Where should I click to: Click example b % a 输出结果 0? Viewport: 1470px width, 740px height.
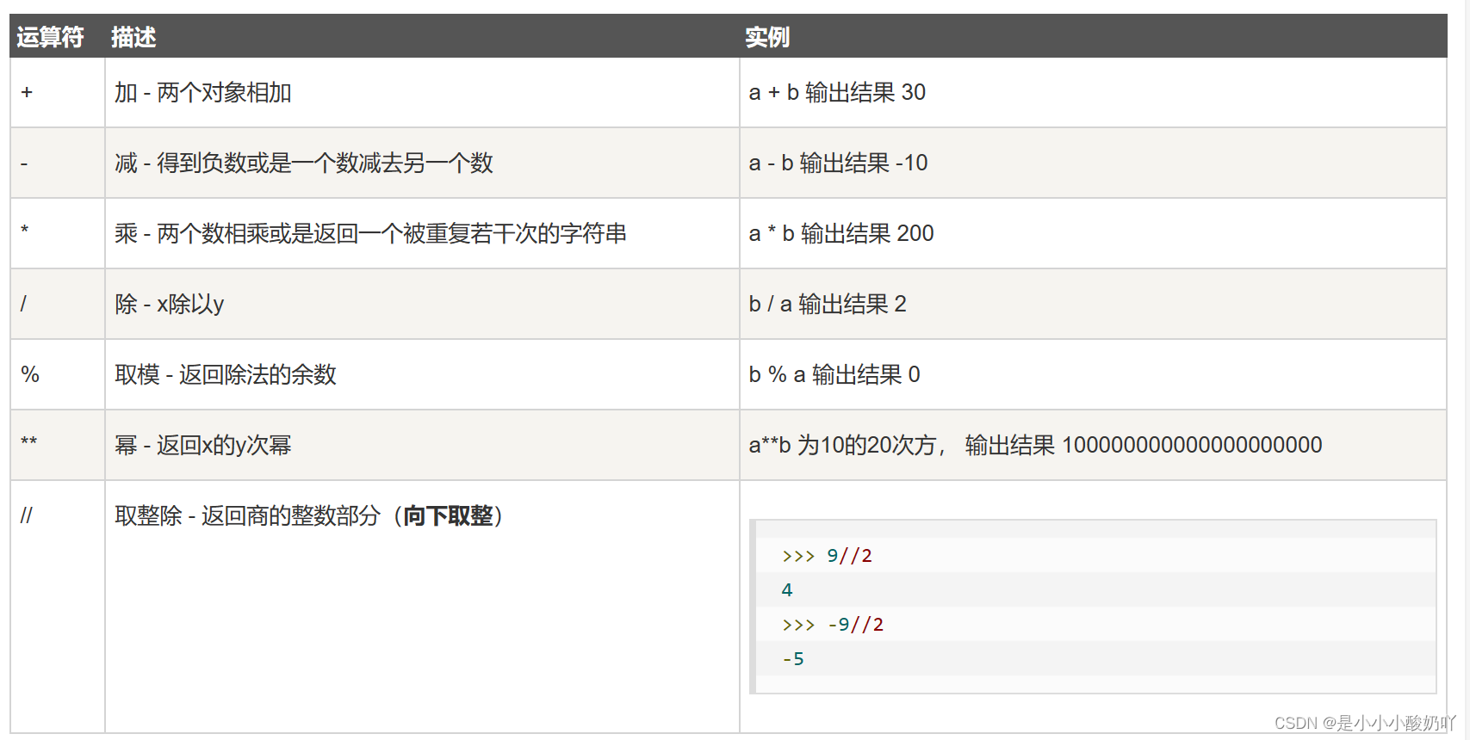[x=834, y=374]
